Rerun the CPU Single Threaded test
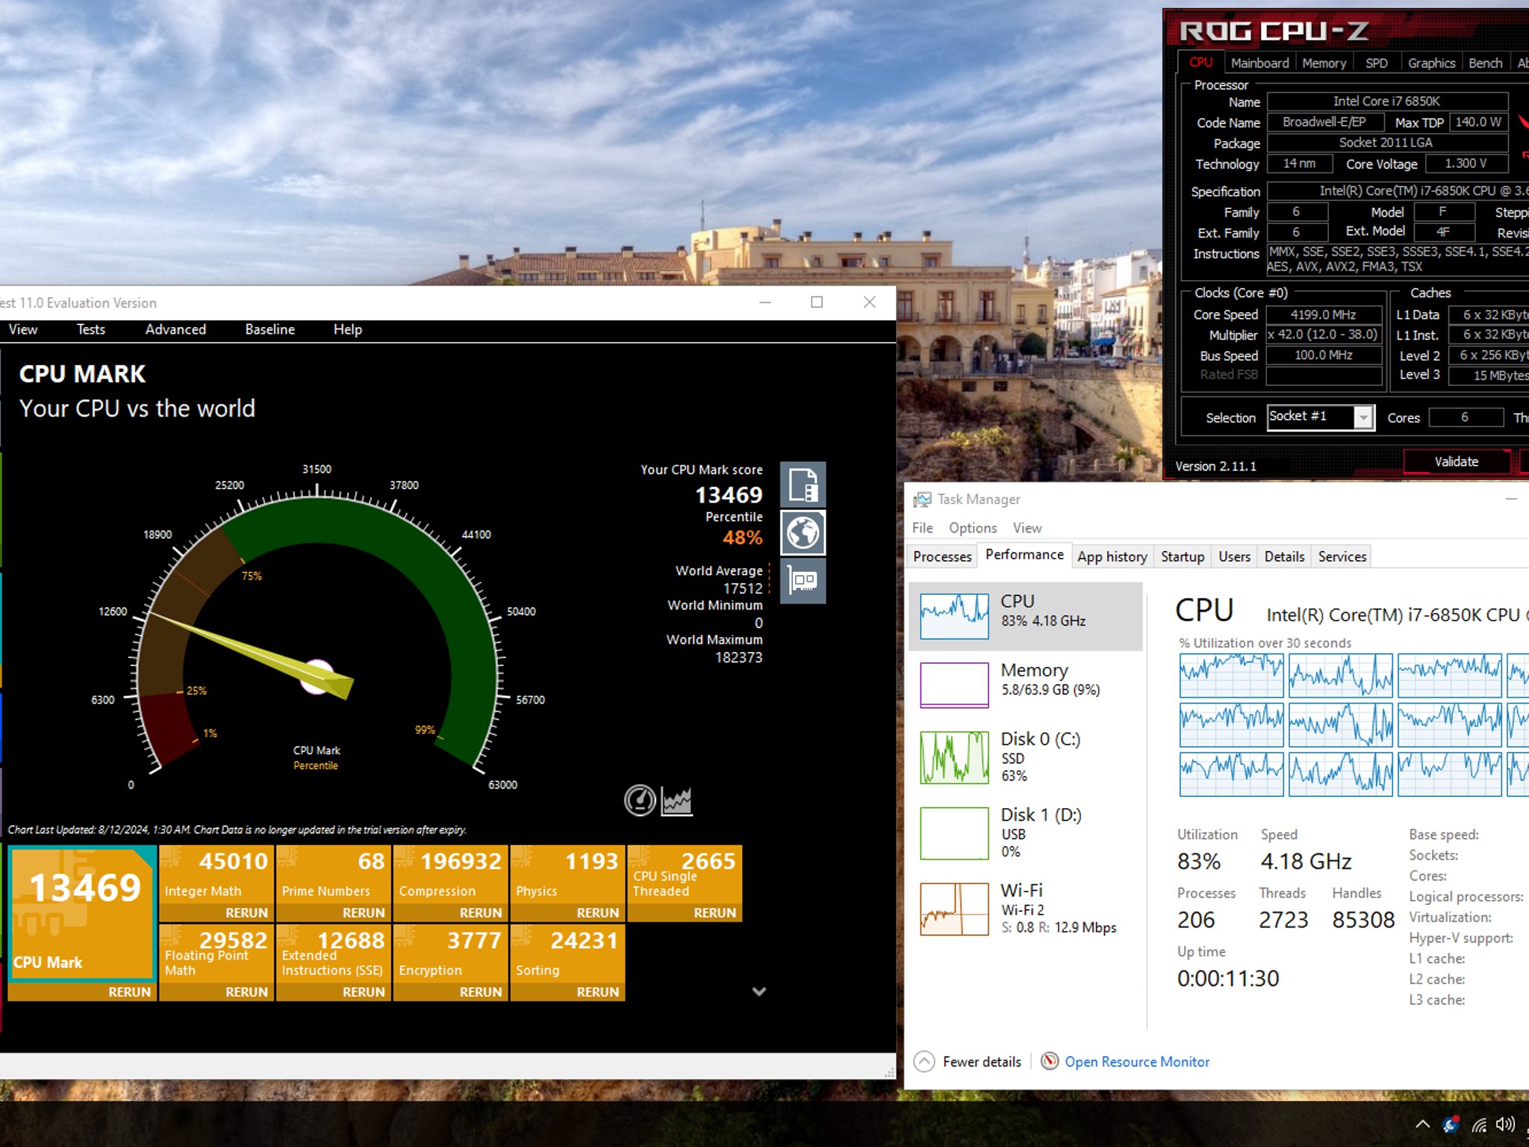 pos(715,913)
